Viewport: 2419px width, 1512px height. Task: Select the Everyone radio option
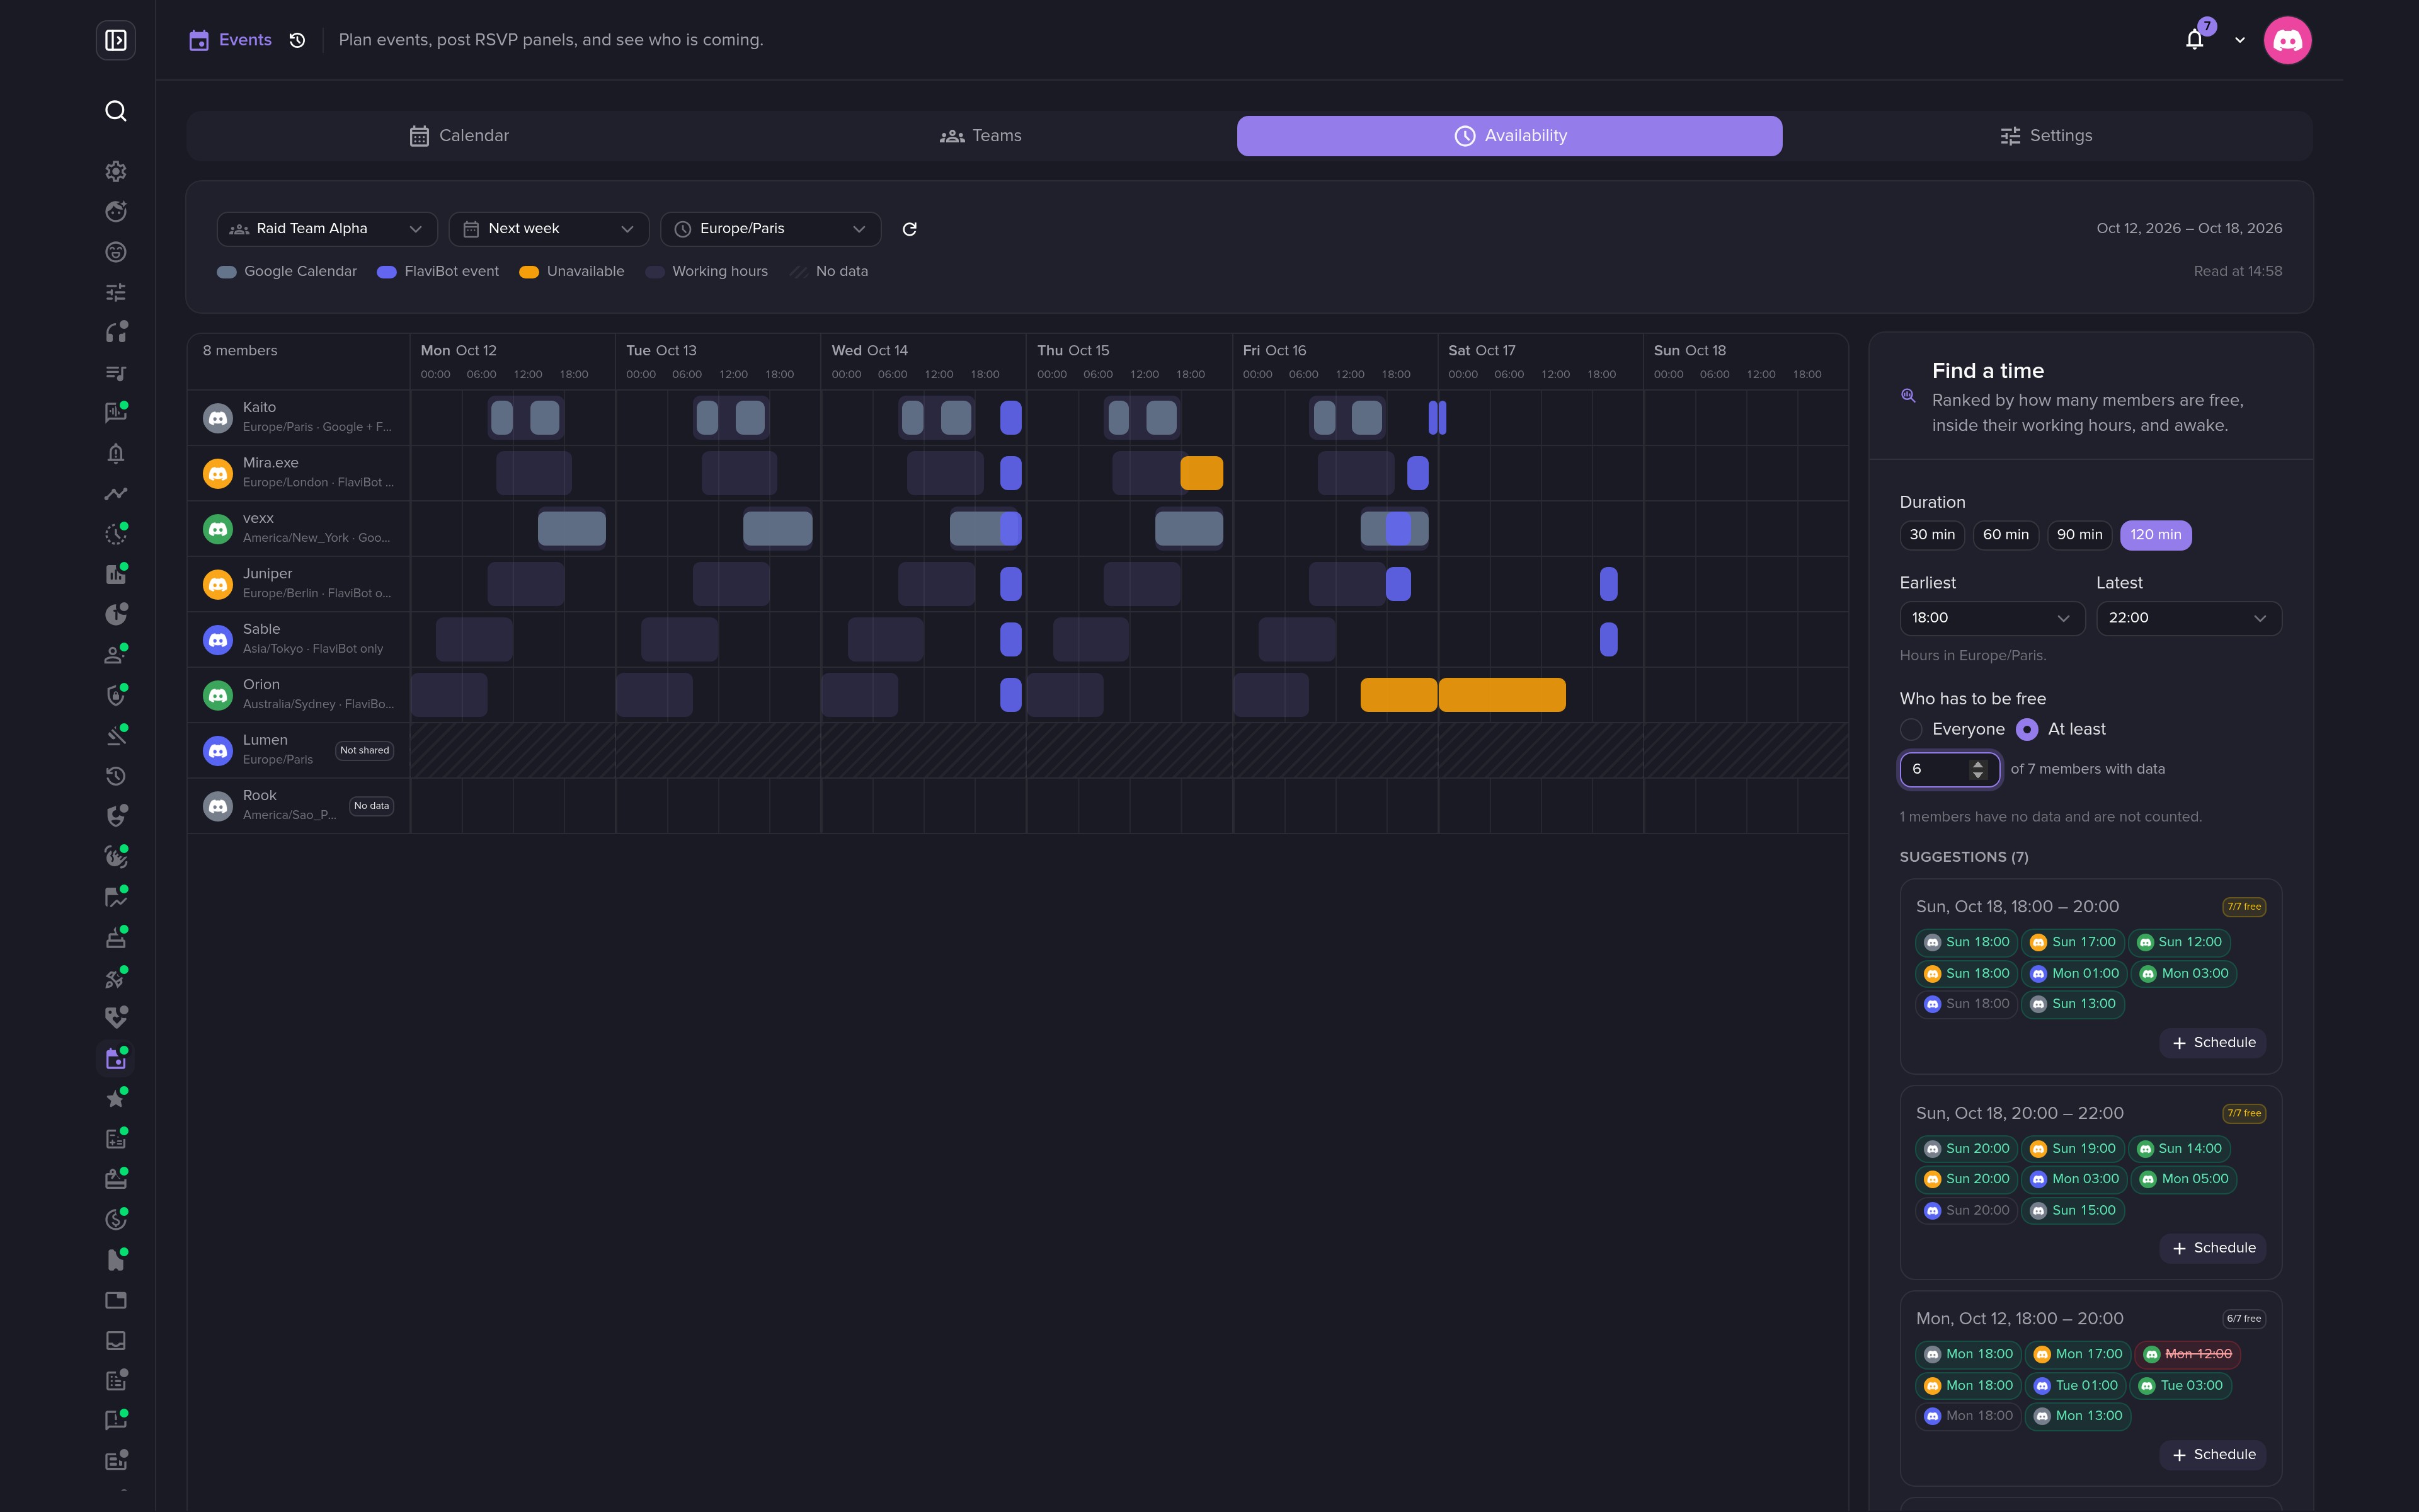tap(1911, 729)
